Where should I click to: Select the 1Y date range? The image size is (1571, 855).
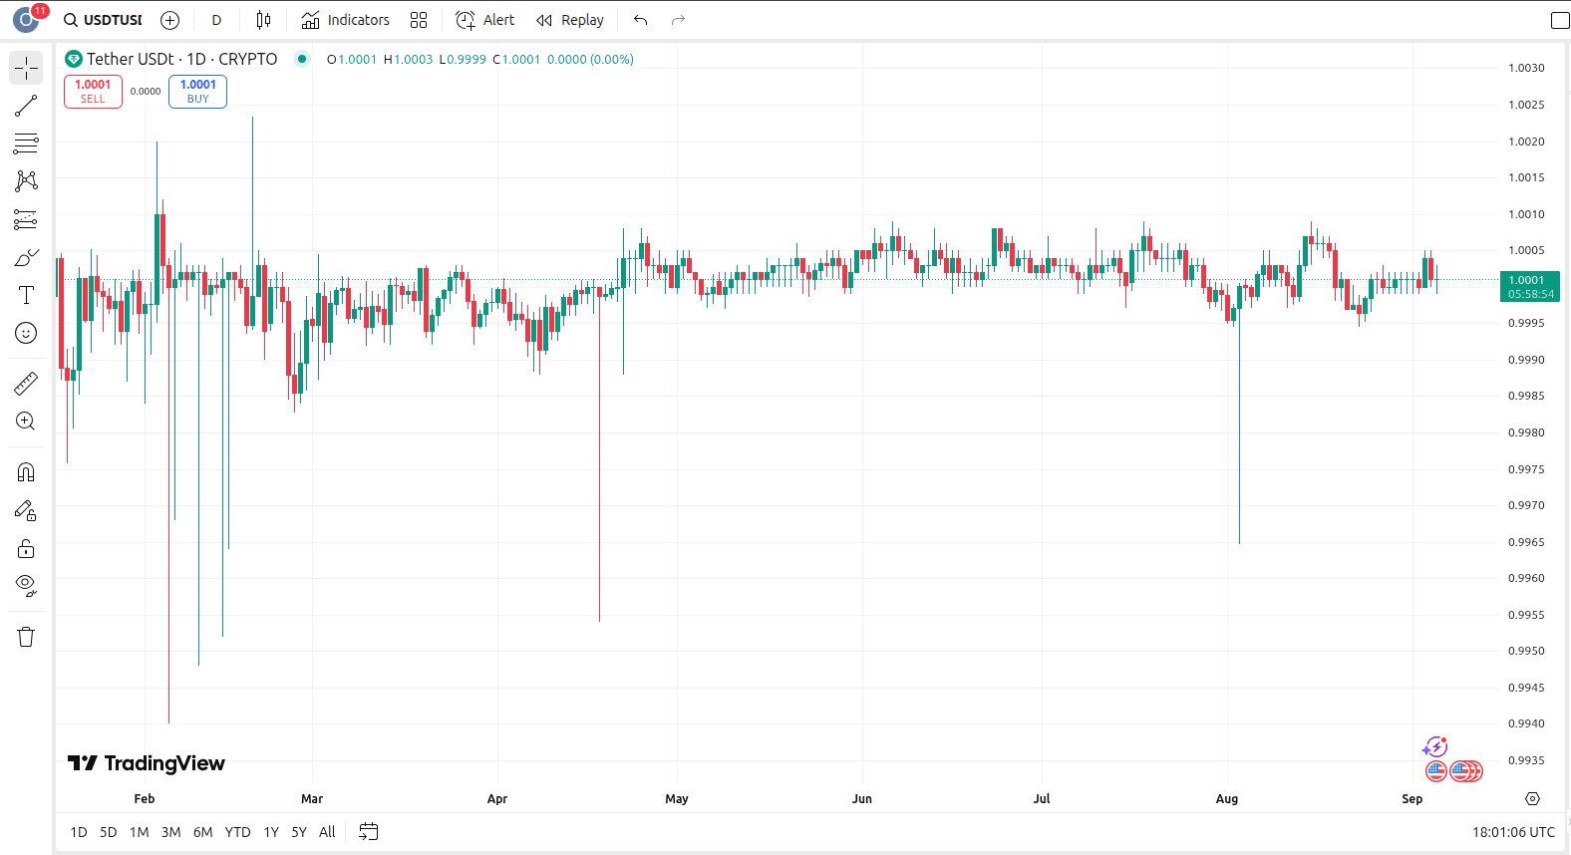[x=271, y=832]
